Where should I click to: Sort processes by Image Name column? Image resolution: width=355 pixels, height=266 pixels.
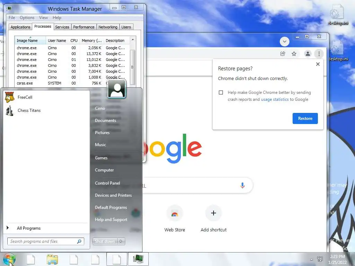point(30,41)
